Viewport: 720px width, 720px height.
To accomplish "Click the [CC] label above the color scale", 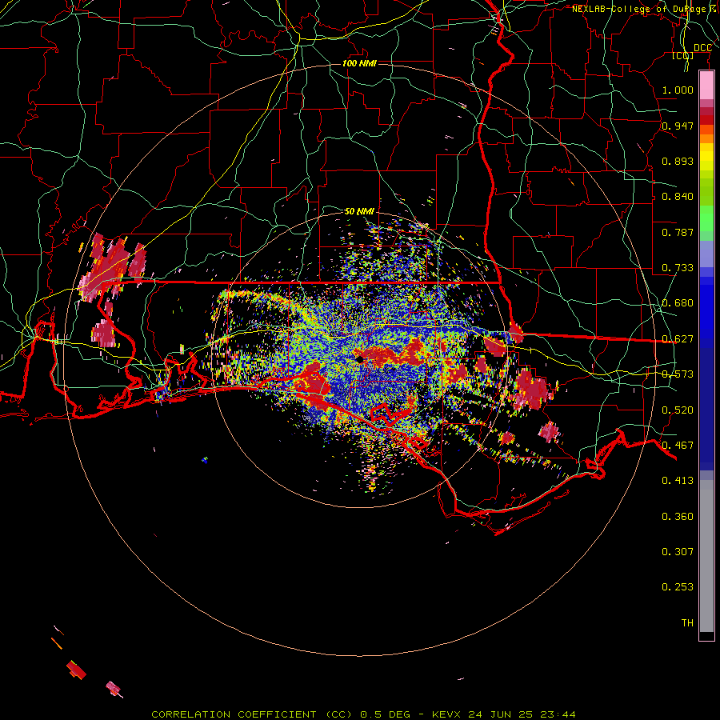I will tap(682, 56).
